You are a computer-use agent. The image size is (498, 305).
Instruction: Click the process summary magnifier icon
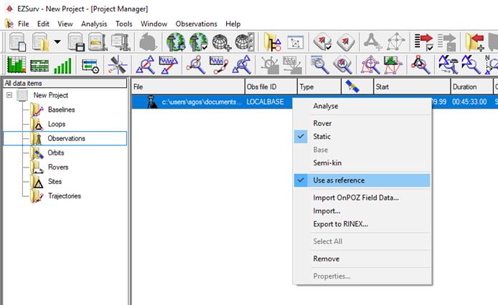pyautogui.click(x=319, y=65)
